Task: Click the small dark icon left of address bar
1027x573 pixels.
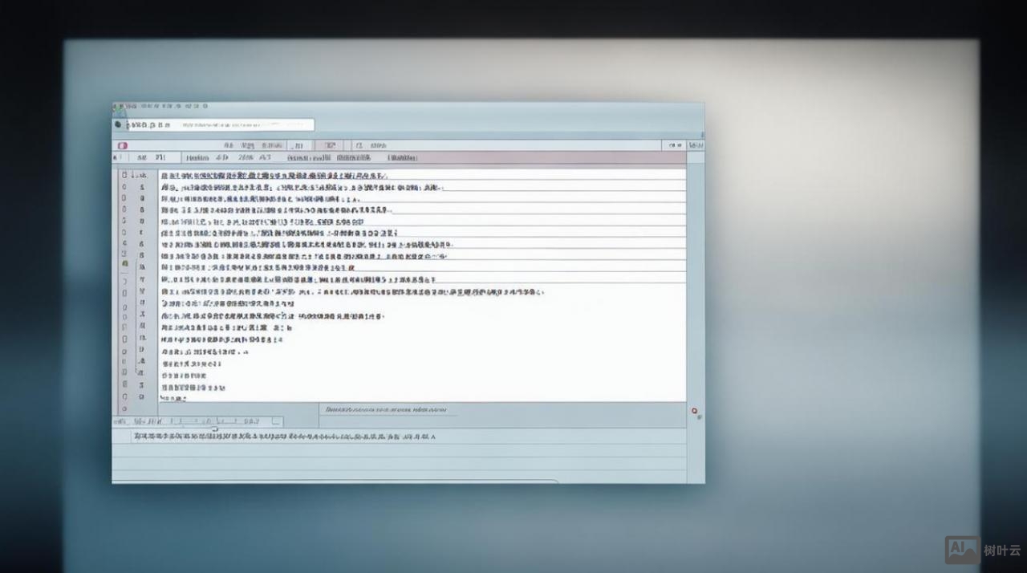Action: click(119, 124)
